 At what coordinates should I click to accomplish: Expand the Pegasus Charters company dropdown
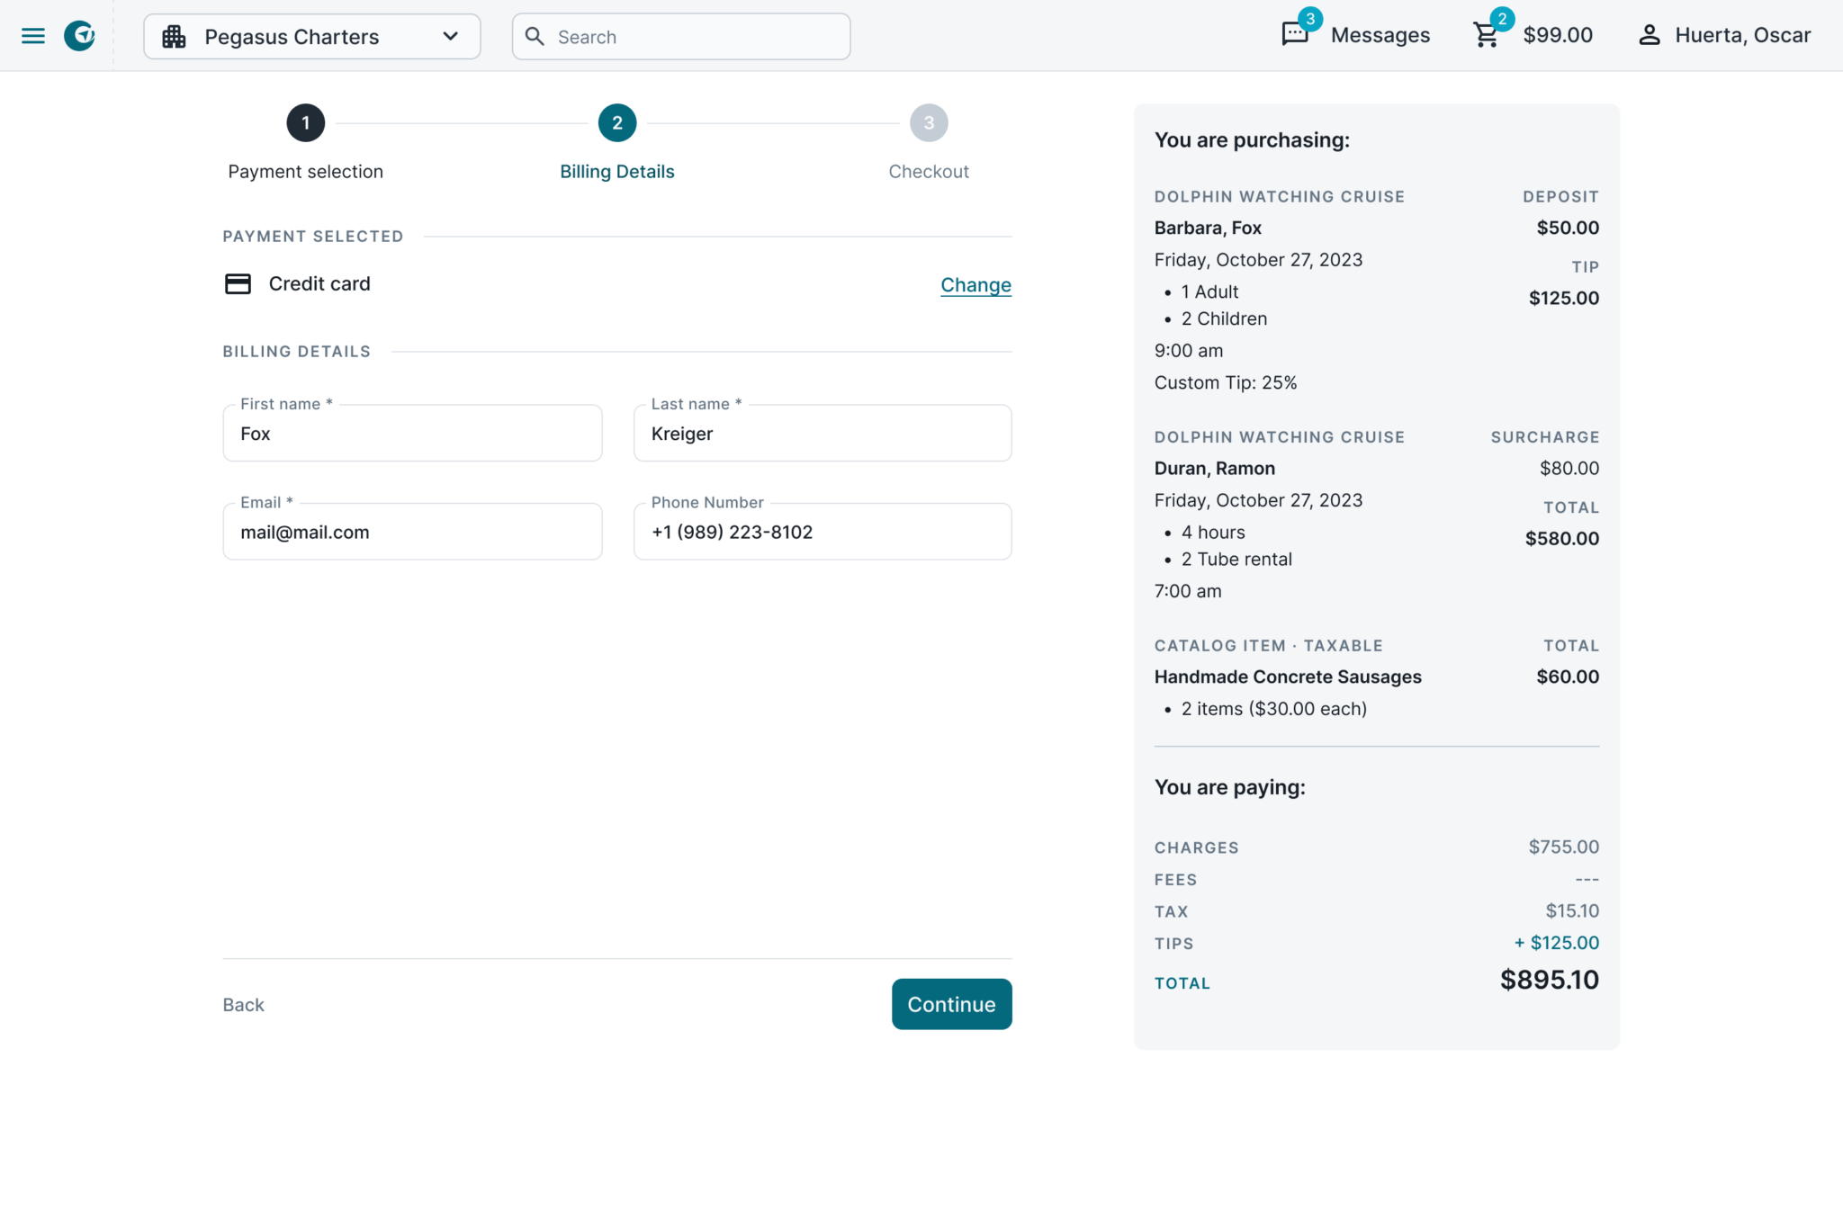pyautogui.click(x=450, y=37)
